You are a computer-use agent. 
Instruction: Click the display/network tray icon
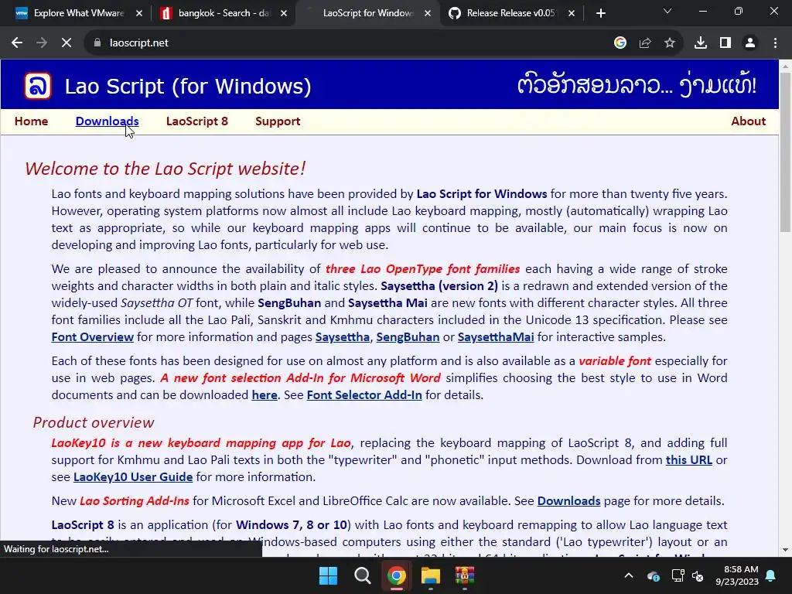(678, 575)
